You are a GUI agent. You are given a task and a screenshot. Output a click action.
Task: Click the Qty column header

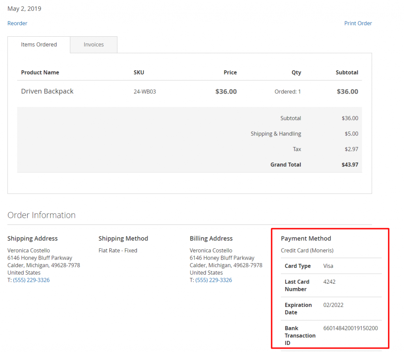pyautogui.click(x=296, y=73)
